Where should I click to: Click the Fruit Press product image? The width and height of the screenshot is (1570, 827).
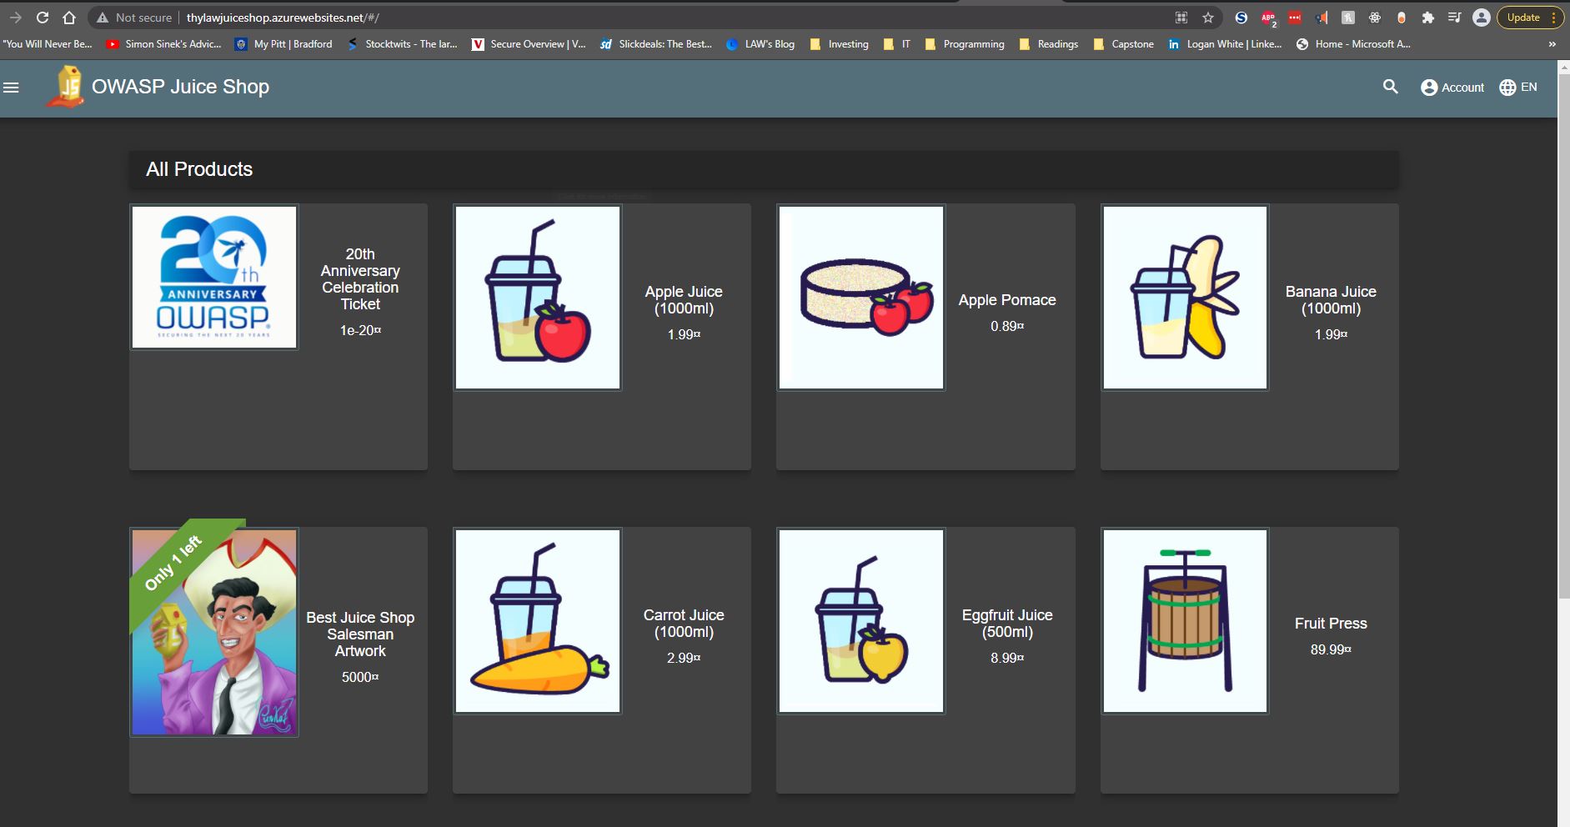point(1185,621)
